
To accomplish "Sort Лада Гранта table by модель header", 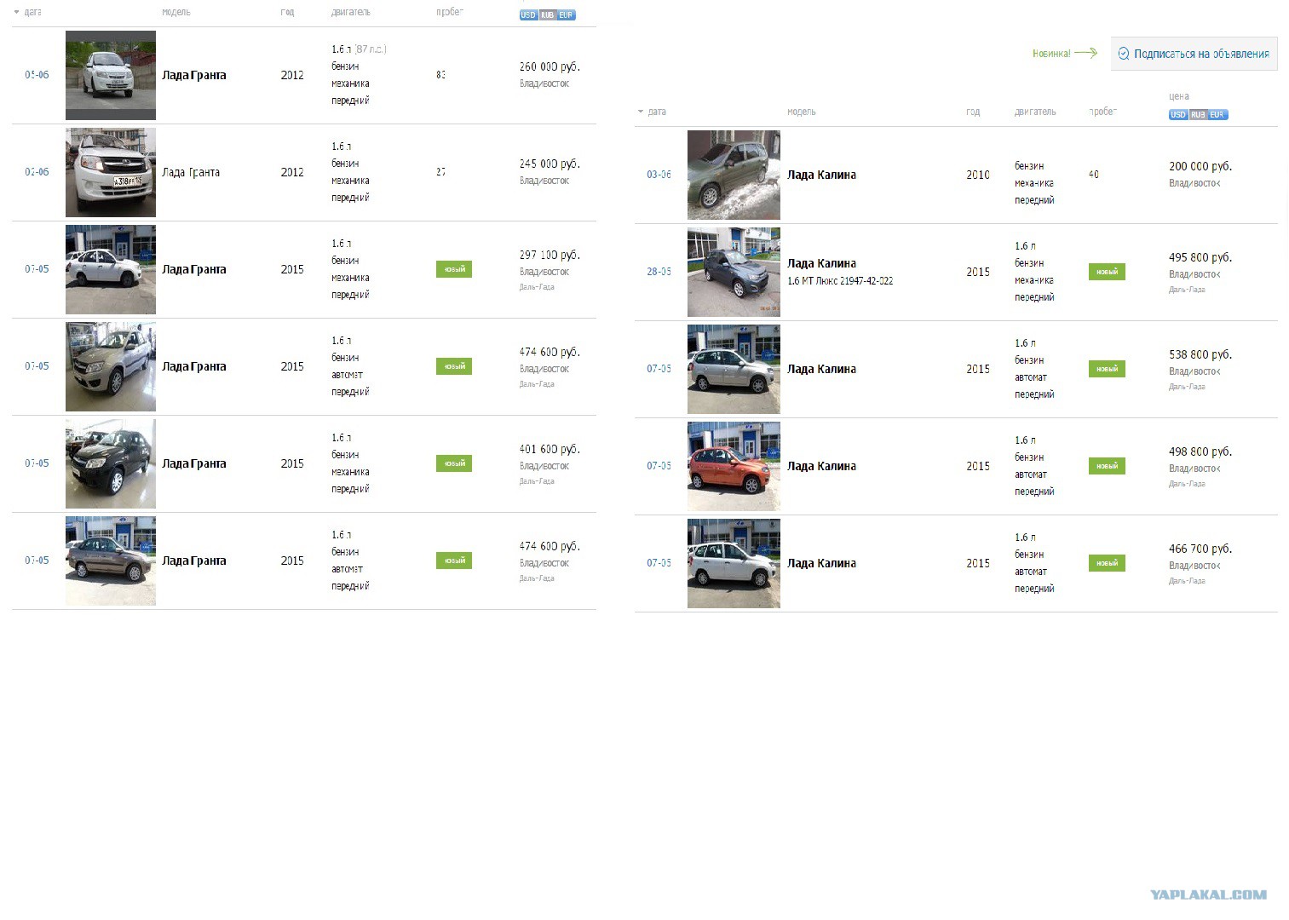I will pyautogui.click(x=176, y=12).
